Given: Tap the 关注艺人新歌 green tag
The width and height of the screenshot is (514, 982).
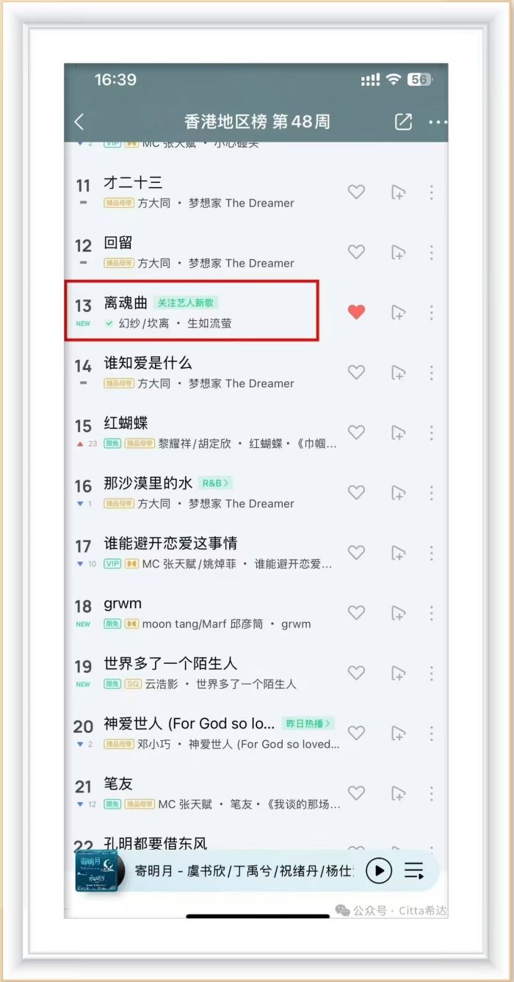Looking at the screenshot, I should coord(186,303).
